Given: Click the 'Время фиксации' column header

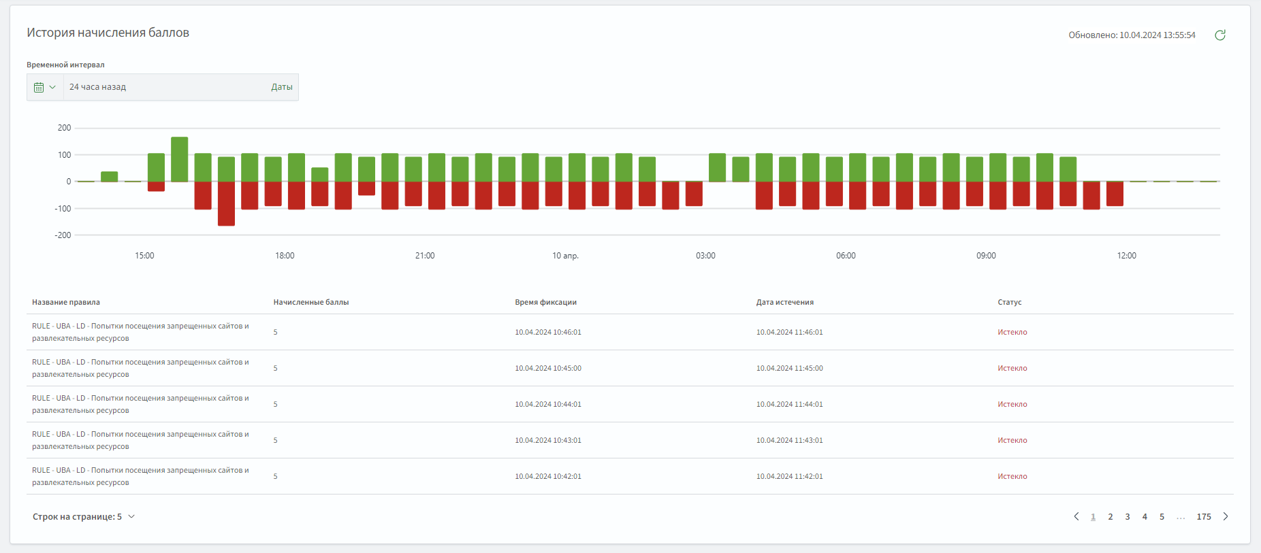Looking at the screenshot, I should pos(545,302).
